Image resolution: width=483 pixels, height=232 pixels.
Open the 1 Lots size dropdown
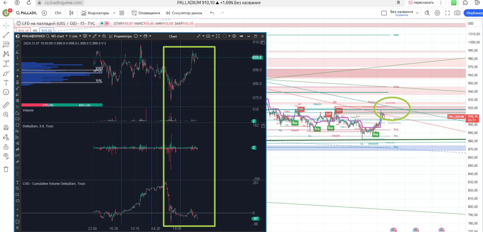(x=75, y=36)
